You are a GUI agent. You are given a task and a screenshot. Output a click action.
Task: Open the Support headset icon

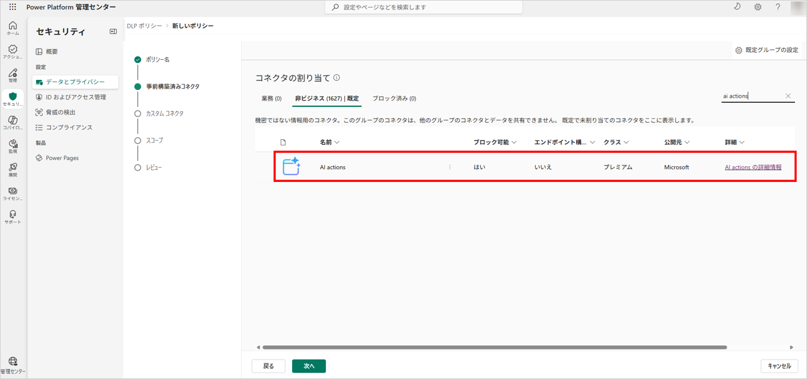(13, 217)
